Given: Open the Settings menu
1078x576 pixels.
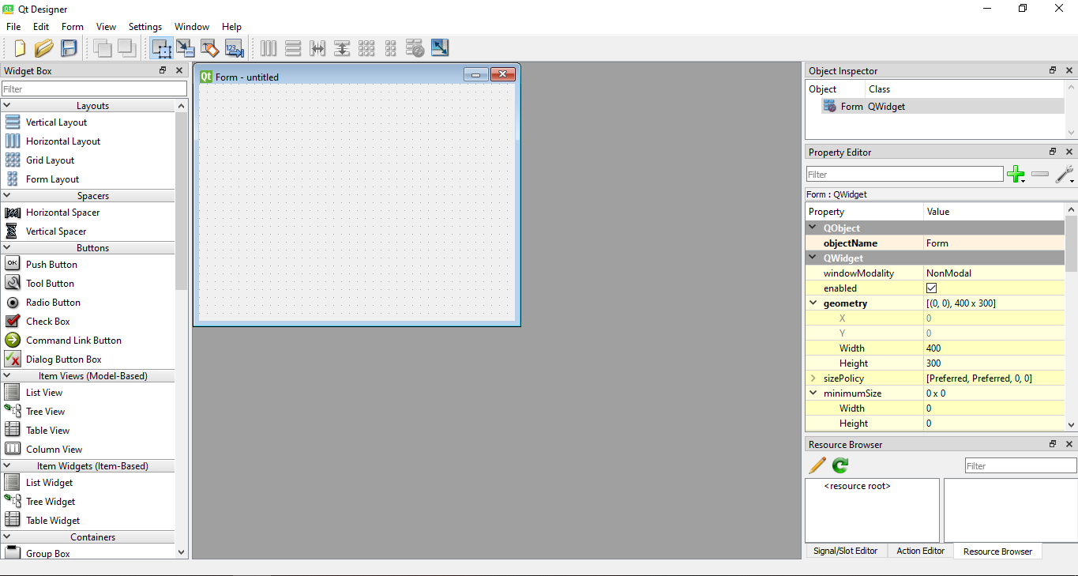Looking at the screenshot, I should 145,27.
